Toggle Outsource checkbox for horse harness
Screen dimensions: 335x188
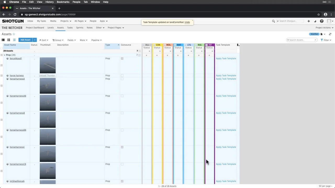(x=122, y=75)
